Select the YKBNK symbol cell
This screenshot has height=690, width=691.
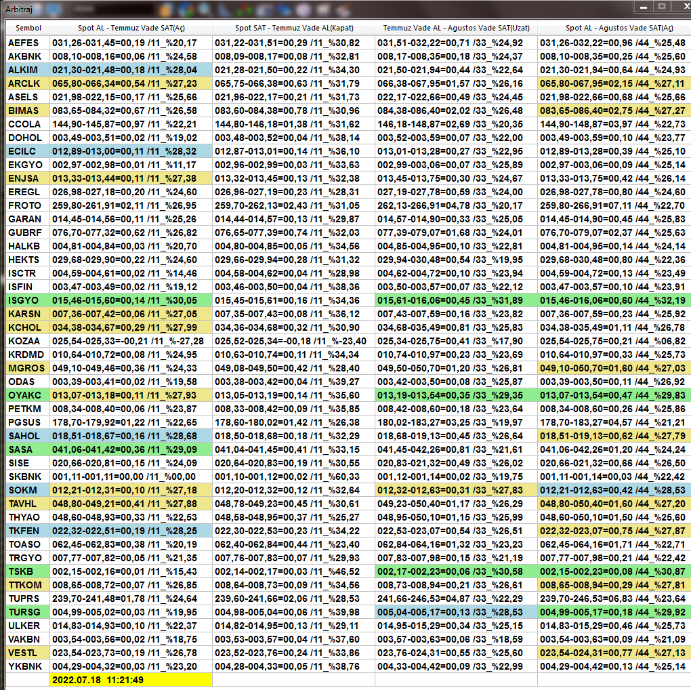[28, 667]
